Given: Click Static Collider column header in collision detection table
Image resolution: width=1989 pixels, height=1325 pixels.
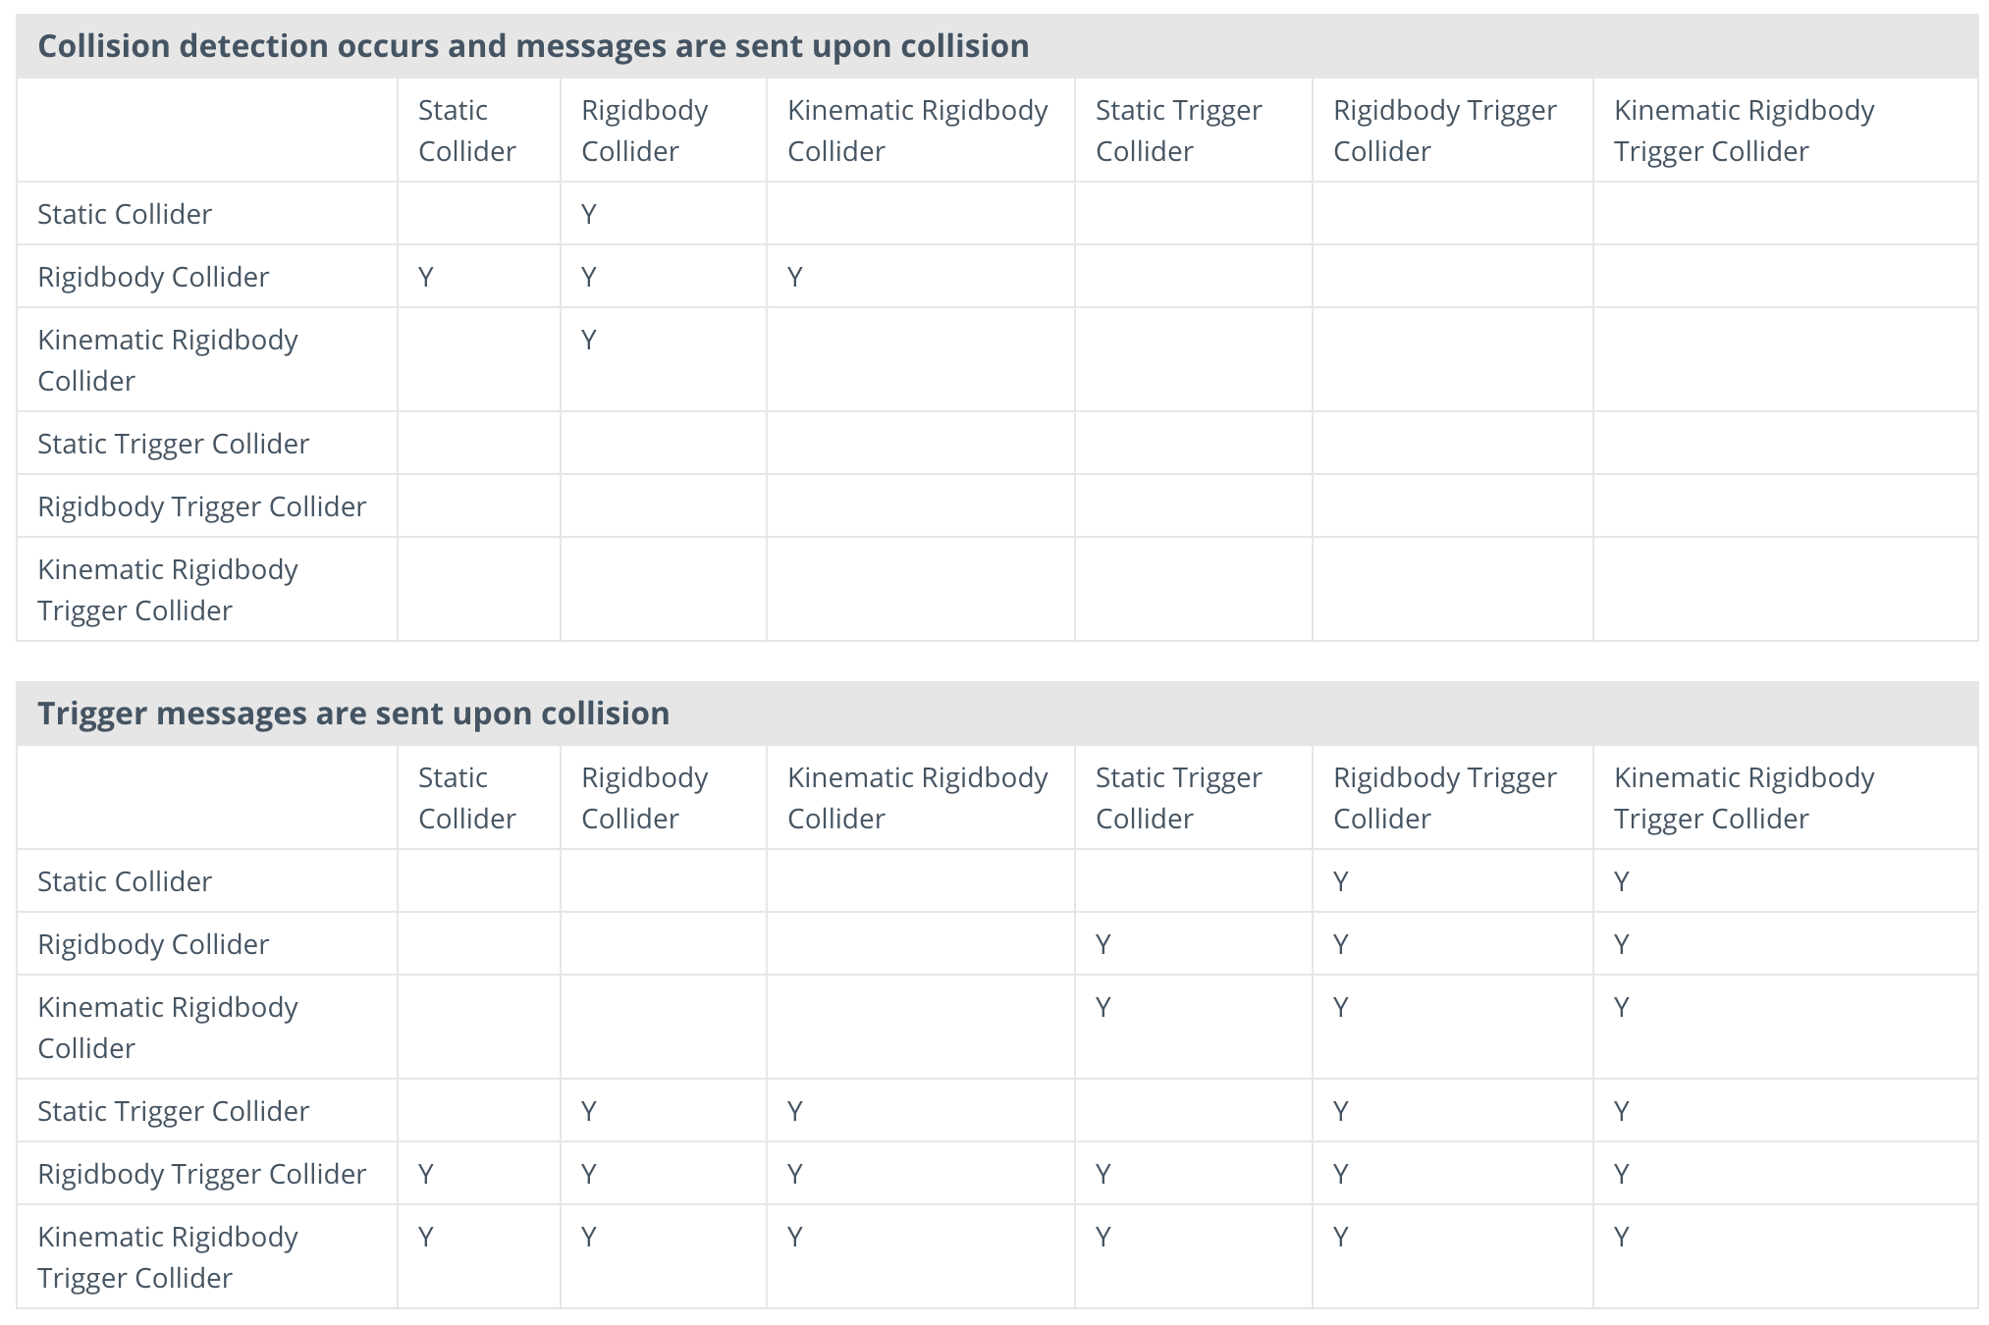Looking at the screenshot, I should tap(466, 131).
